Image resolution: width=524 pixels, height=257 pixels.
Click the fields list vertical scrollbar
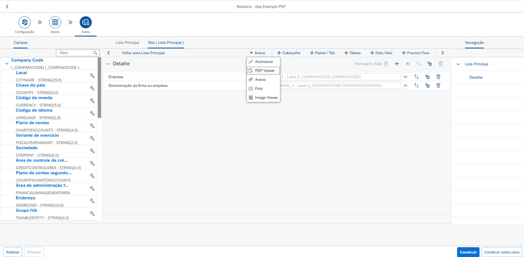pos(99,88)
